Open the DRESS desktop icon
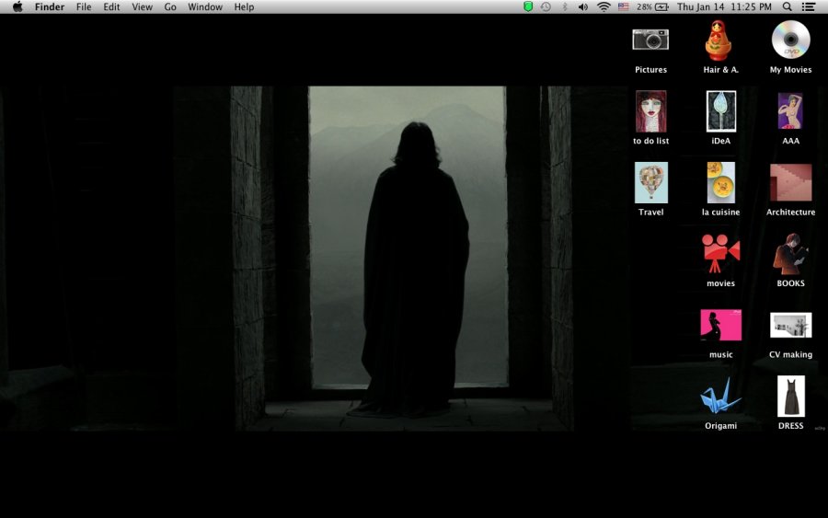This screenshot has height=518, width=828. tap(790, 397)
